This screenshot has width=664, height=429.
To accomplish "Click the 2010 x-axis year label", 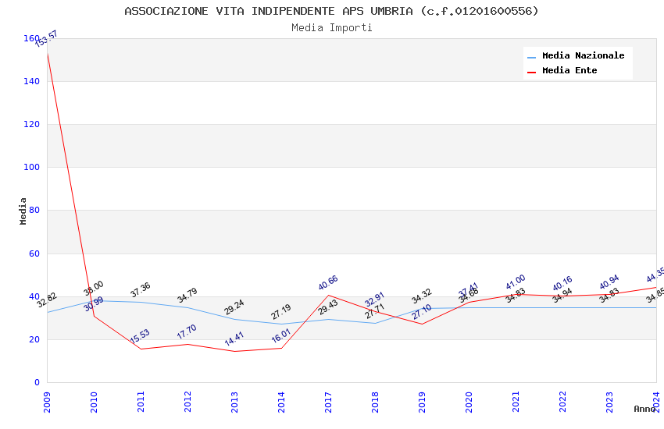I will tap(94, 402).
